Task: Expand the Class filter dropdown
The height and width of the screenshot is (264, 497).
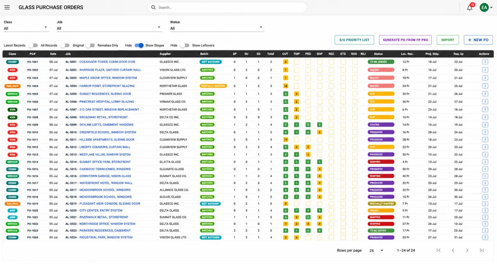Action: pos(26,28)
